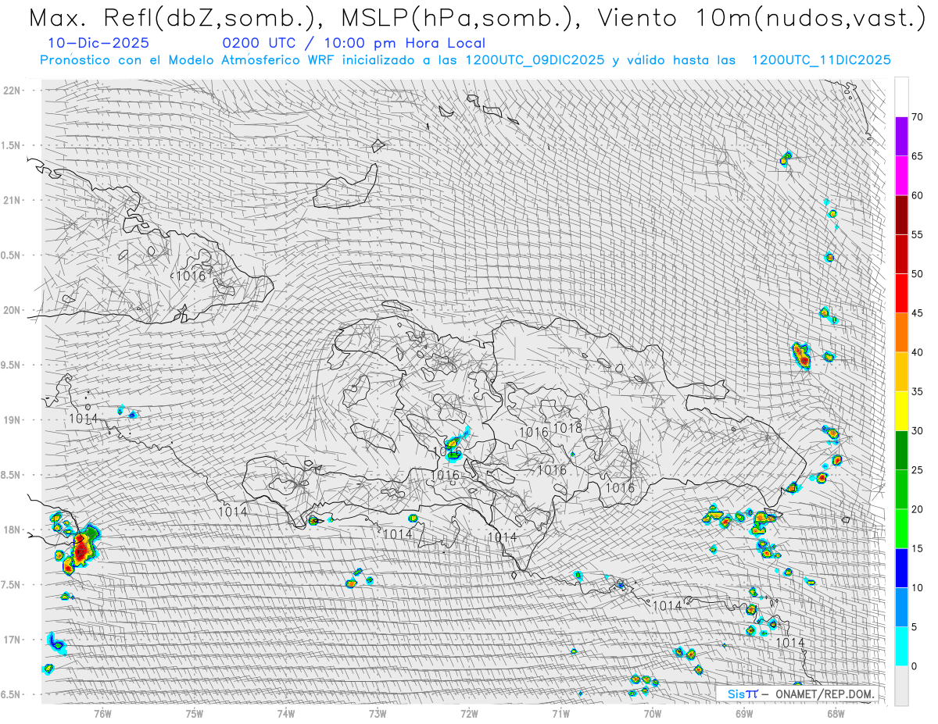The image size is (938, 724).
Task: Click the map title 'Max. Refl(dbZ,somb.)'
Action: [177, 19]
